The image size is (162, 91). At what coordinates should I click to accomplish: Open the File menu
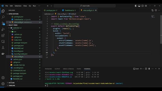(x=7, y=6)
